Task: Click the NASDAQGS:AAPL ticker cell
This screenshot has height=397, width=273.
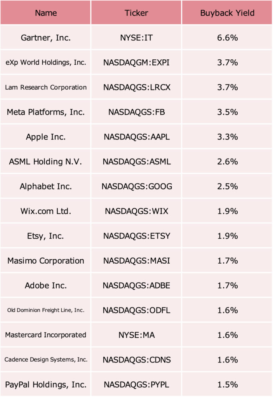Action: click(136, 137)
